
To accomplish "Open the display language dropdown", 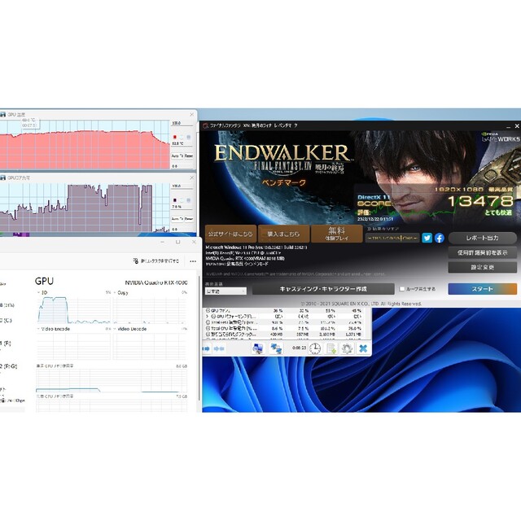I will (225, 291).
